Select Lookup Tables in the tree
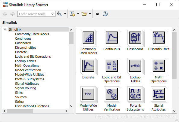The height and width of the screenshot is (122, 179). point(26,61)
